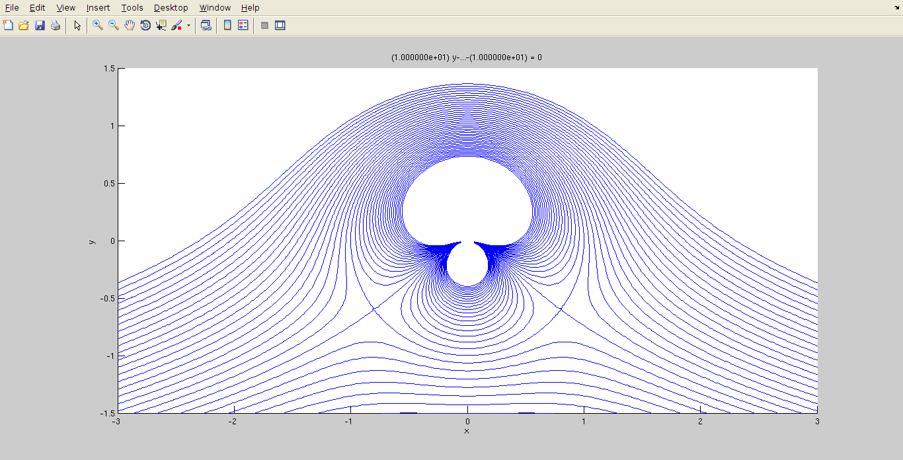Activate the Zoom In magnifier tool

point(98,26)
